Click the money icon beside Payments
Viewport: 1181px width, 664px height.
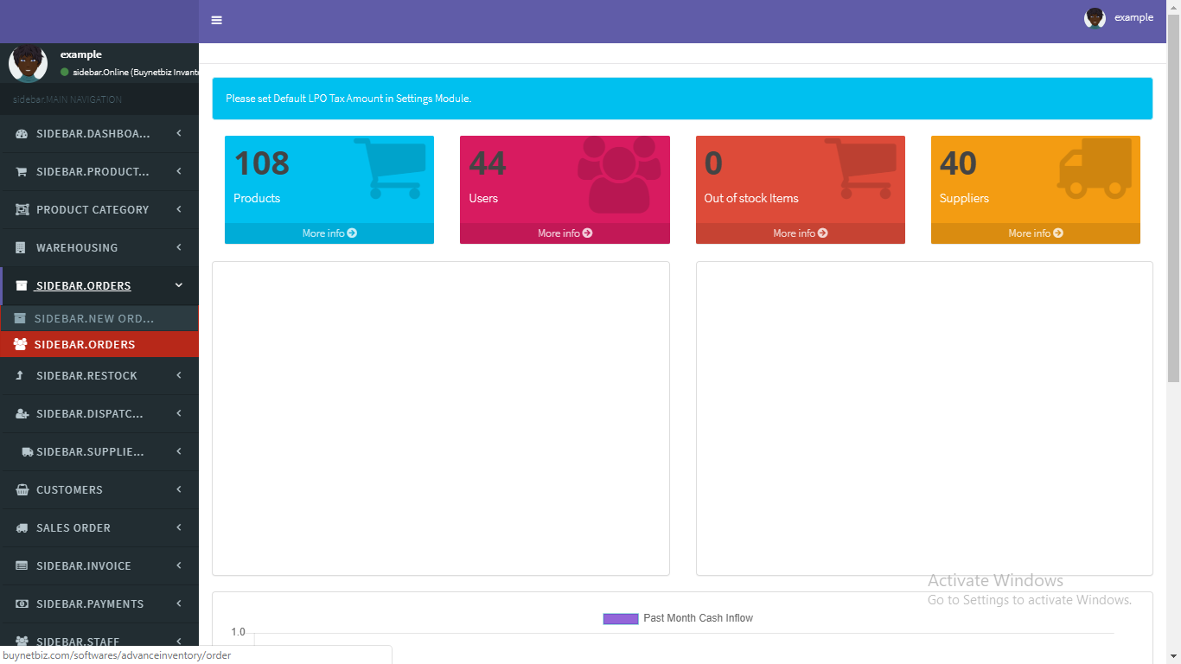pyautogui.click(x=22, y=604)
